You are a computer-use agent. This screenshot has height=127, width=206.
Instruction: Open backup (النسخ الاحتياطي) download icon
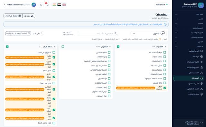201,89
